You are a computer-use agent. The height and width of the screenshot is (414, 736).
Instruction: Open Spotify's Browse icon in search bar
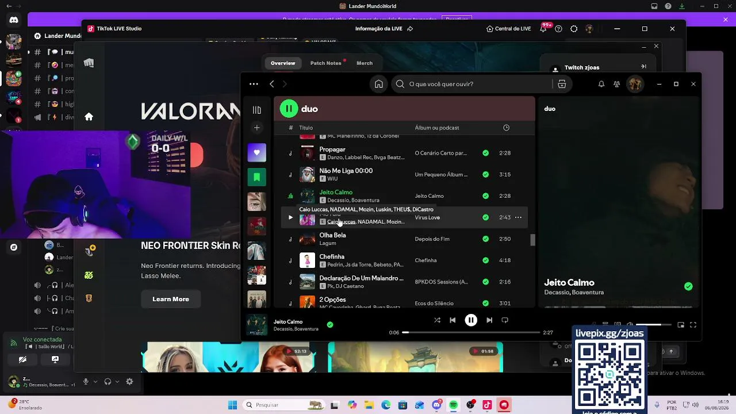point(562,84)
